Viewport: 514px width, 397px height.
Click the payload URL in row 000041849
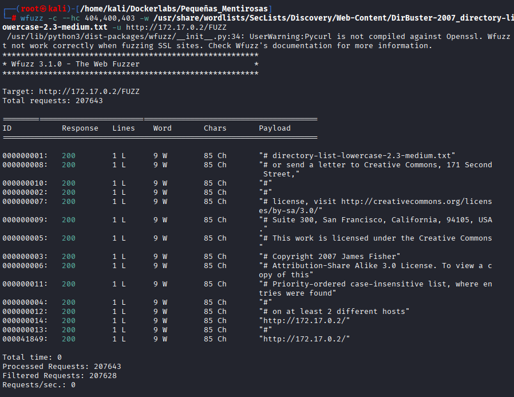tap(304, 339)
